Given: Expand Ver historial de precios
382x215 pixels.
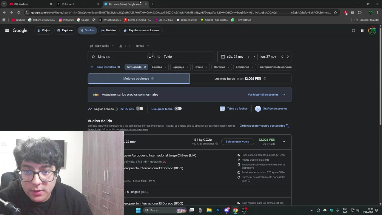Looking at the screenshot, I should click(x=267, y=95).
